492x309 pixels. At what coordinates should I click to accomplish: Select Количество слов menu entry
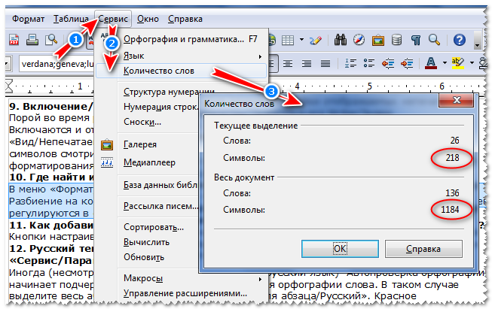159,71
